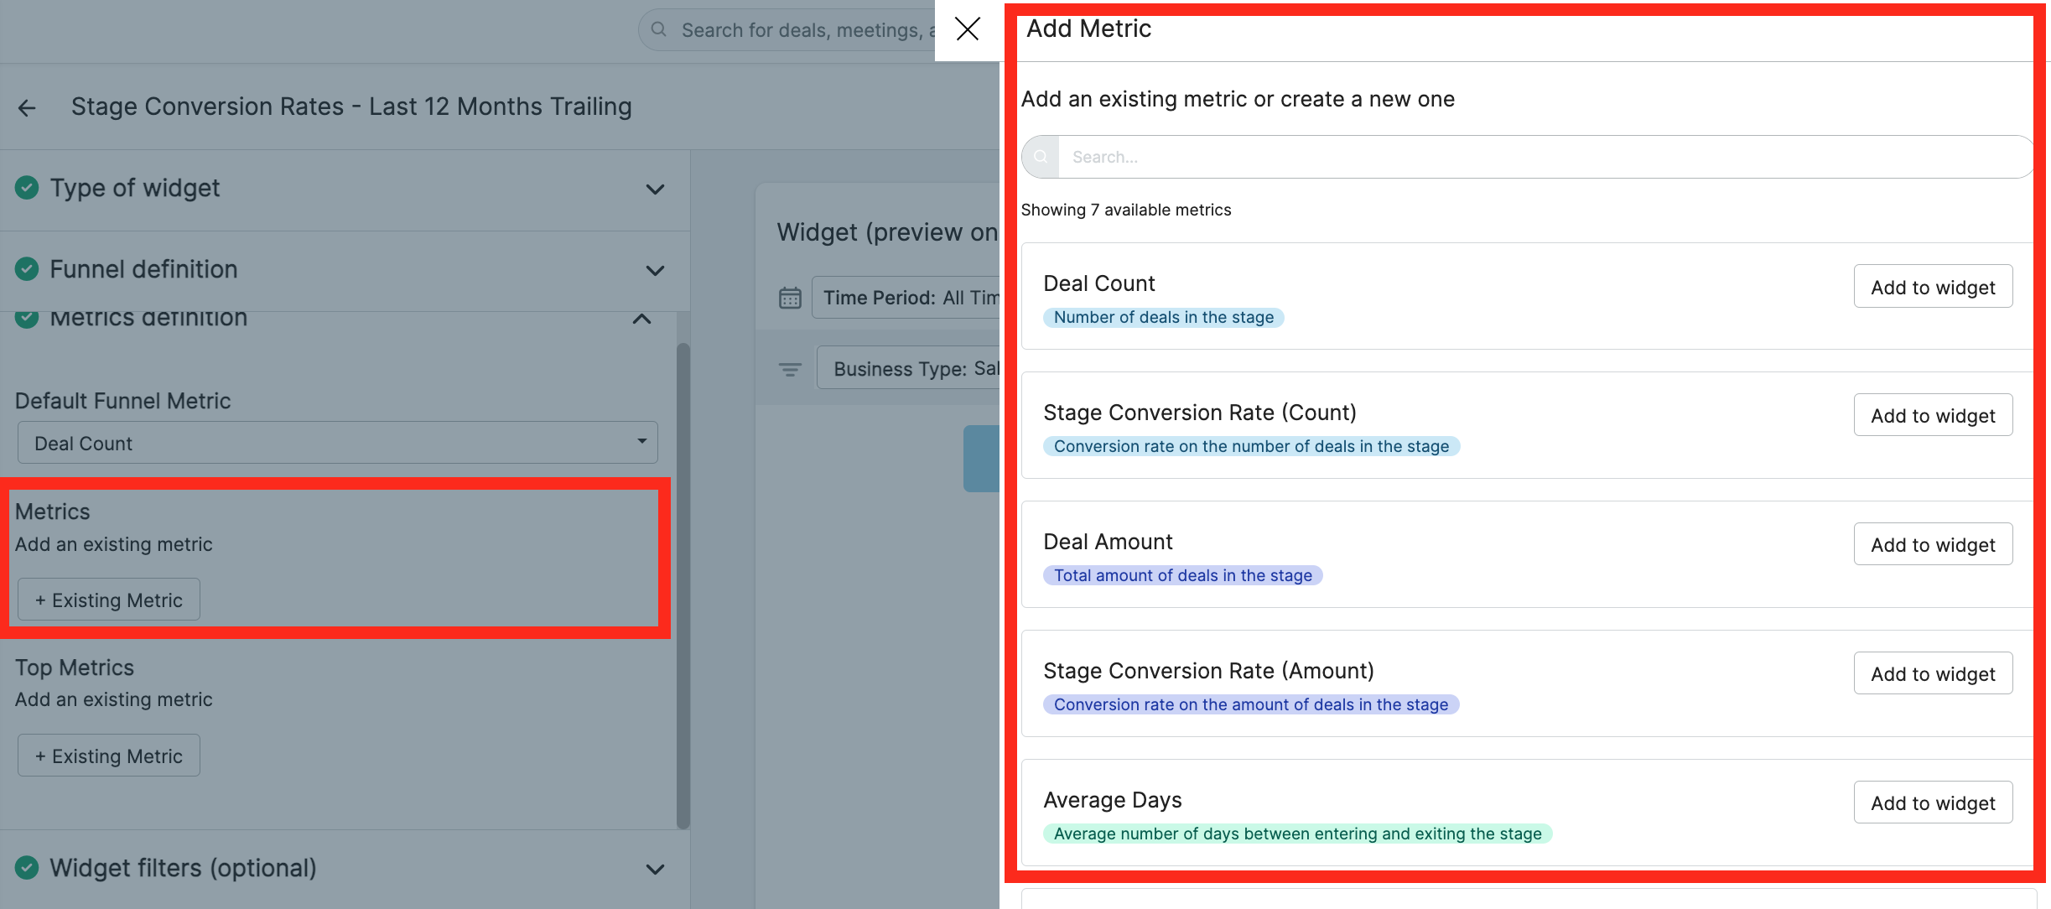Click the Stage Conversion Rate (Count) title
Screen dimensions: 2051x909
coord(1200,413)
